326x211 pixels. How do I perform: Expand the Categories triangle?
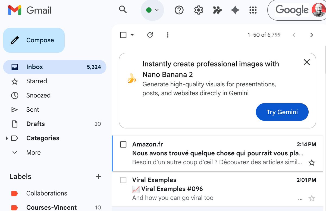coord(7,138)
